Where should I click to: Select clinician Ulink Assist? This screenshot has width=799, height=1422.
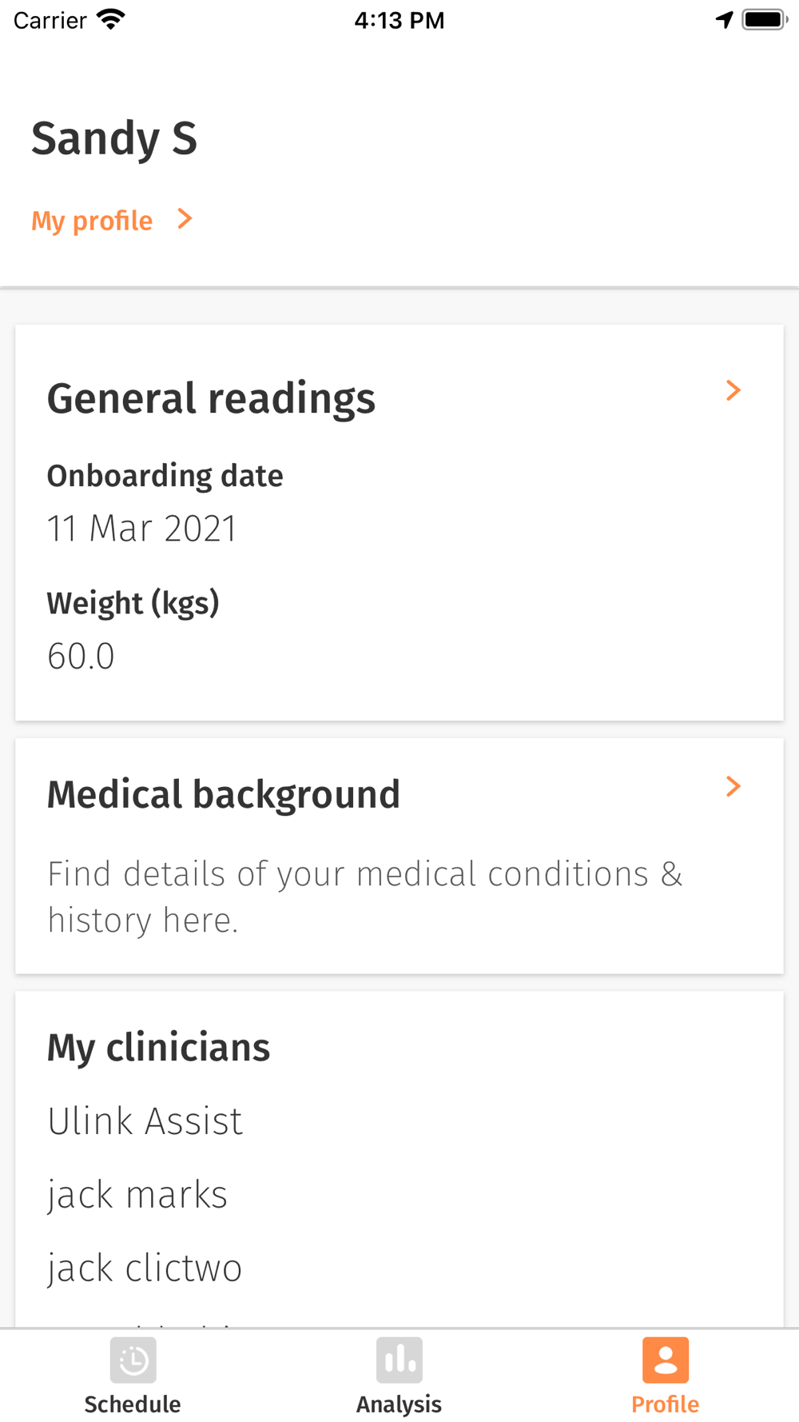pyautogui.click(x=145, y=1120)
